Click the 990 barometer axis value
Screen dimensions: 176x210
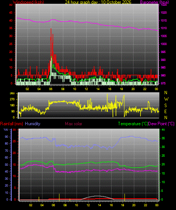163,60
